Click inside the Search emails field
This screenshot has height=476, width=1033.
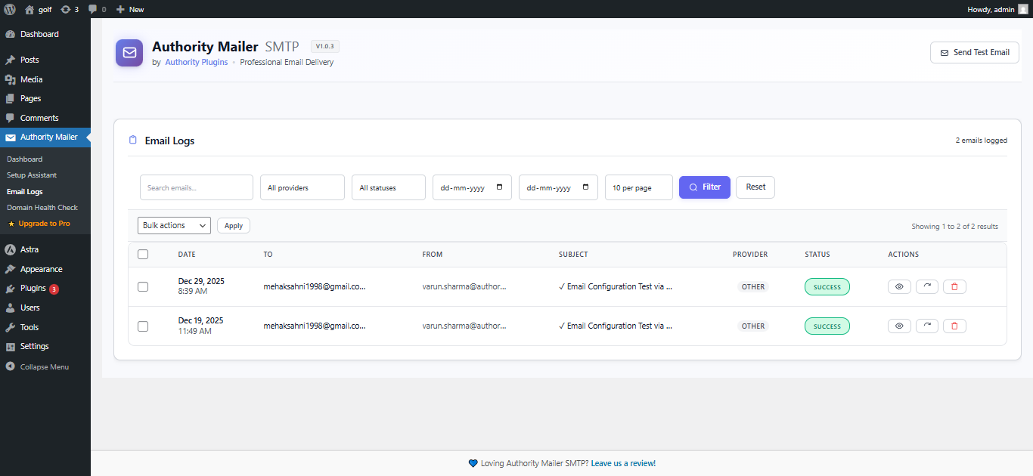pos(196,187)
